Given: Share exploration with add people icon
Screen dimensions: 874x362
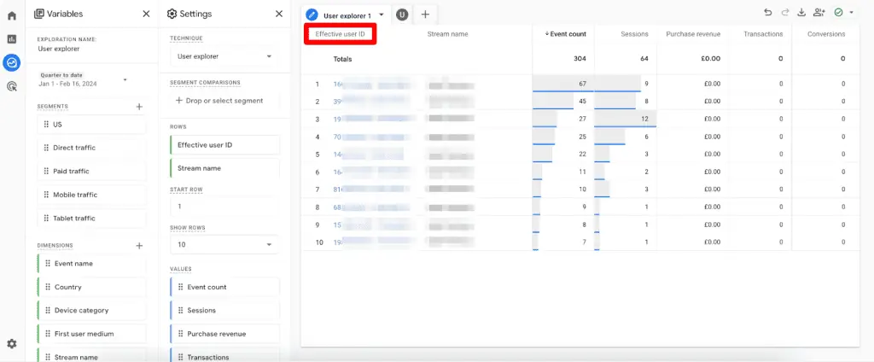Looking at the screenshot, I should pyautogui.click(x=819, y=12).
